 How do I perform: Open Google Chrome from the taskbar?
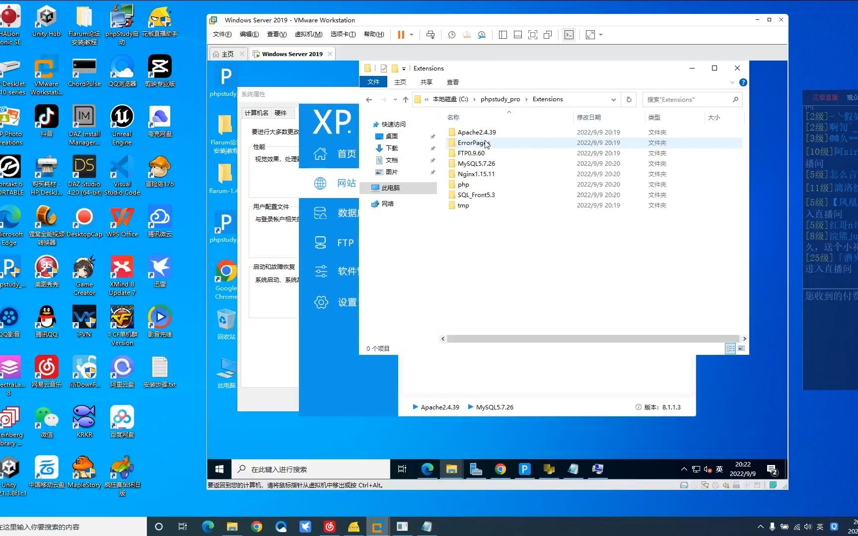pos(500,469)
